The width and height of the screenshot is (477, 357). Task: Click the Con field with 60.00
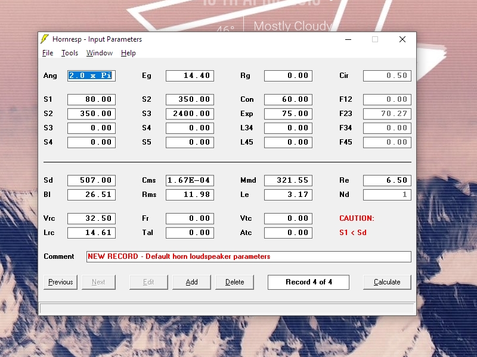coord(288,99)
